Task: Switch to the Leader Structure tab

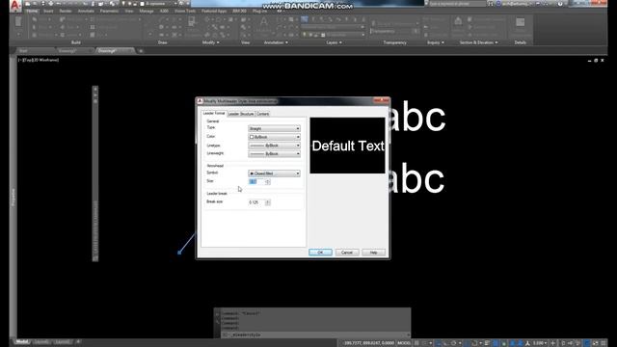Action: click(241, 114)
